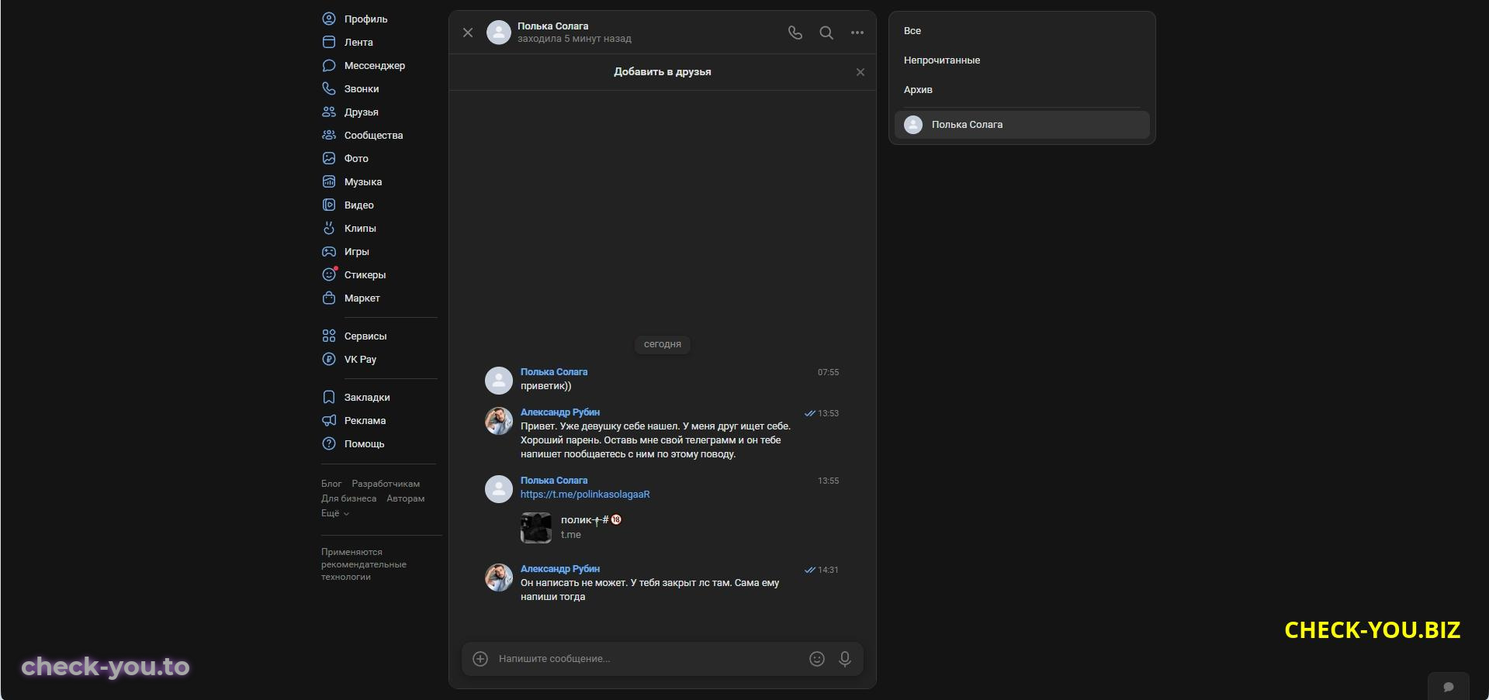Click Александр Рубин avatar at 14:31 message
The height and width of the screenshot is (700, 1489).
click(x=499, y=578)
